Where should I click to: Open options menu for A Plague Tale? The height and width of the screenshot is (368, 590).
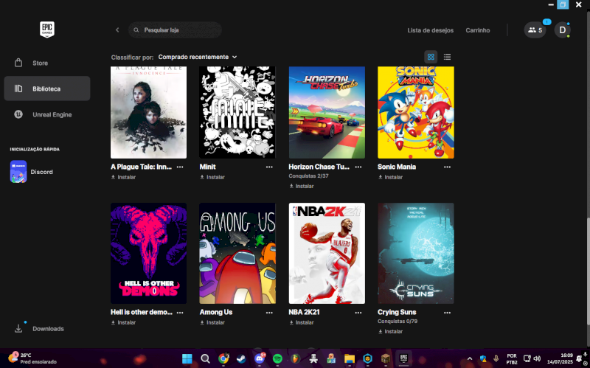tap(180, 167)
